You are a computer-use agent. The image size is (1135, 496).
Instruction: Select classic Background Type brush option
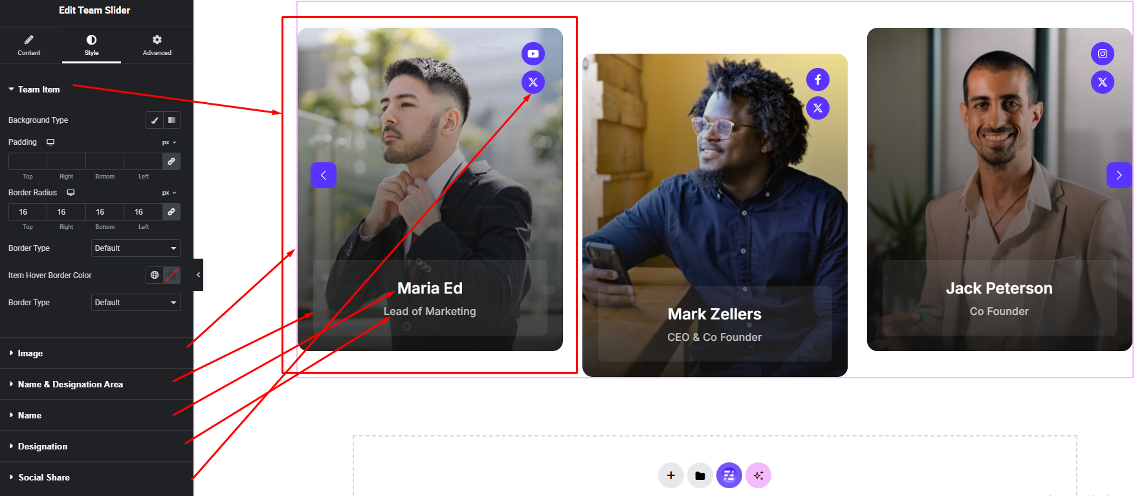click(x=154, y=120)
